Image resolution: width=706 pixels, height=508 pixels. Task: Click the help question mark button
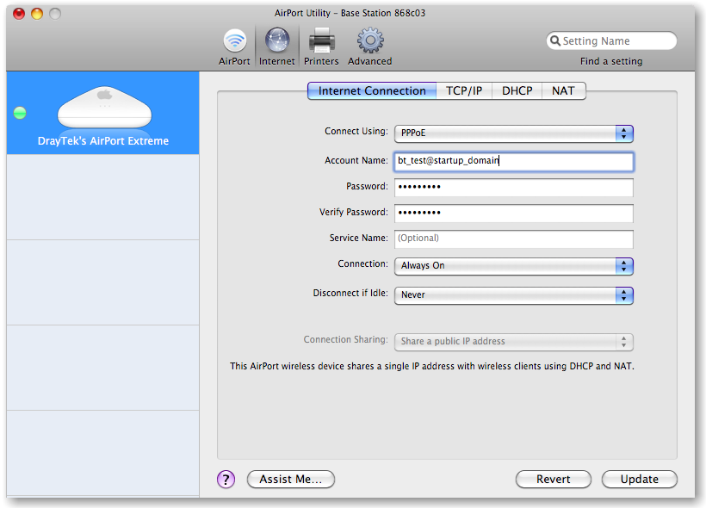pos(226,479)
